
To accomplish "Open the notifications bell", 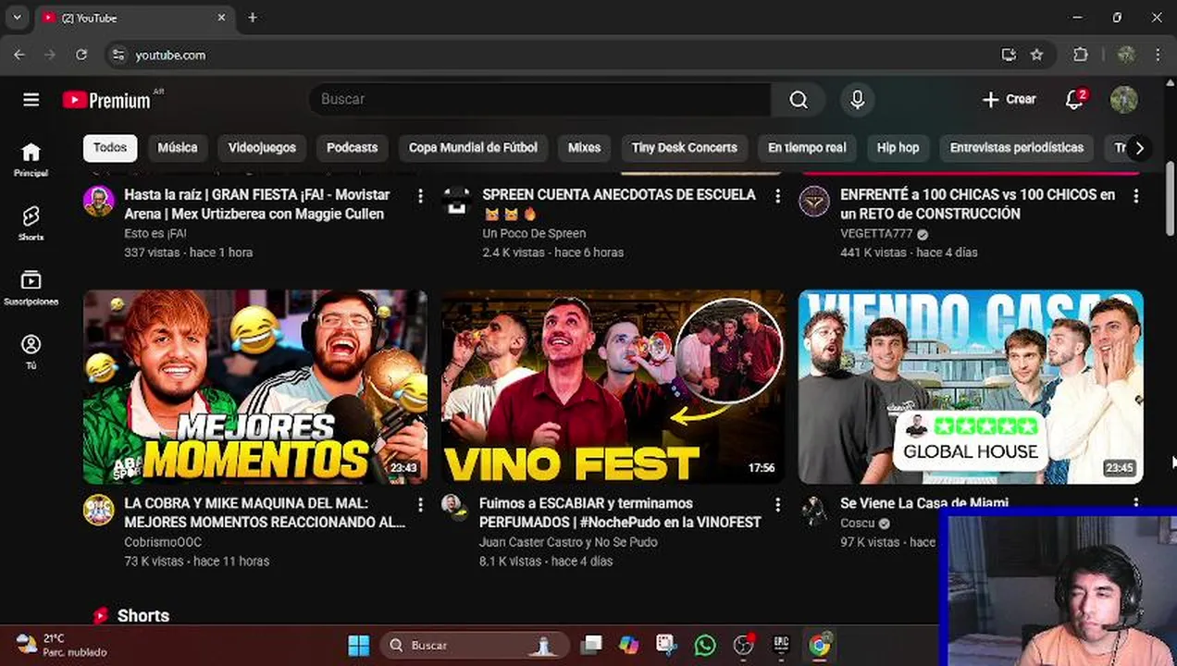I will tap(1074, 100).
